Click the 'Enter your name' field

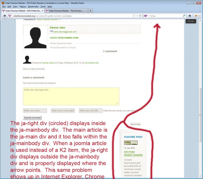coord(35,111)
